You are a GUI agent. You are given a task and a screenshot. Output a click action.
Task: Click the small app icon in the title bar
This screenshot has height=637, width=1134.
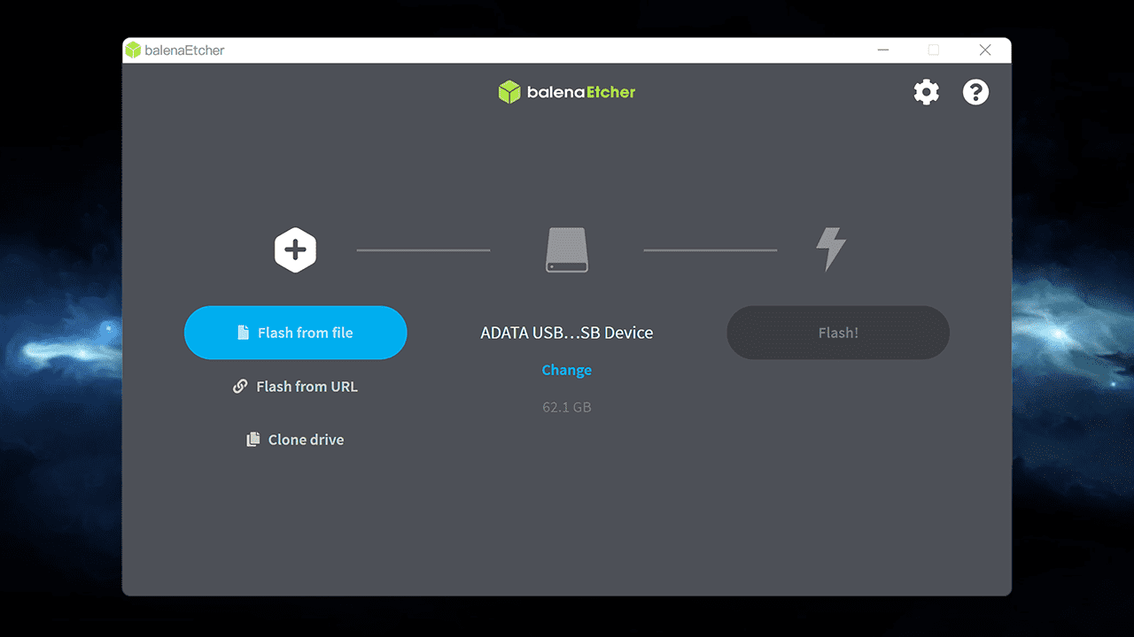pos(133,50)
